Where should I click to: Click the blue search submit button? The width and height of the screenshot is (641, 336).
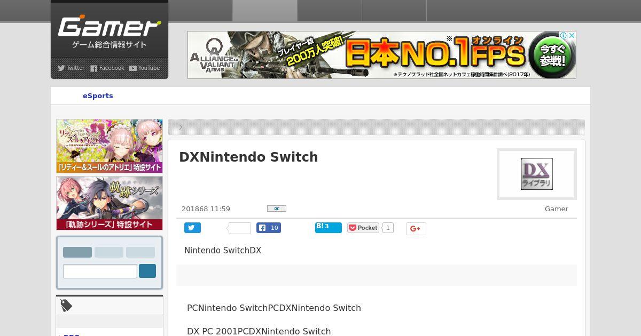coord(147,271)
